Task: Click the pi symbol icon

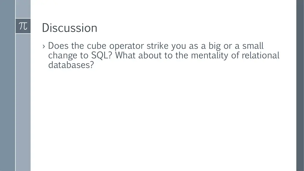Action: pyautogui.click(x=23, y=26)
